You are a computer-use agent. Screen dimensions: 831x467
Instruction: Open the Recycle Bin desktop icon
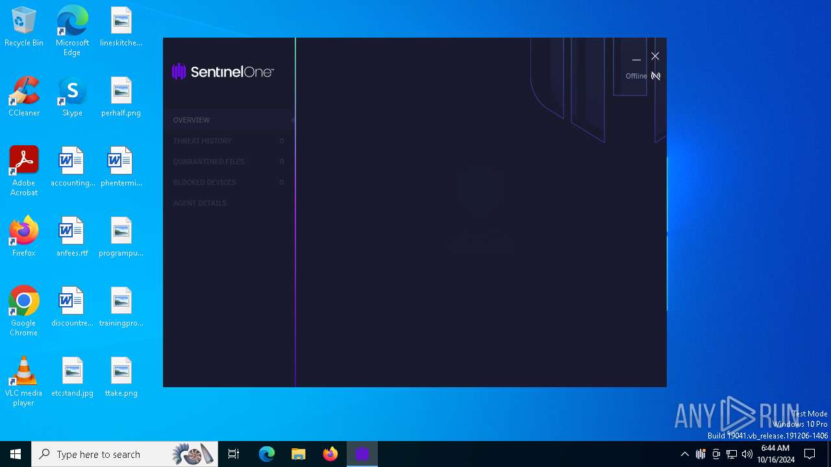point(24,27)
